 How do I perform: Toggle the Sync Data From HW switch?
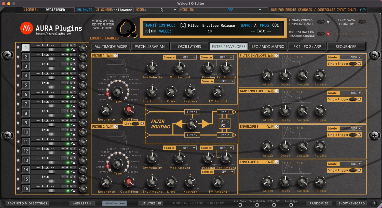coord(362,22)
